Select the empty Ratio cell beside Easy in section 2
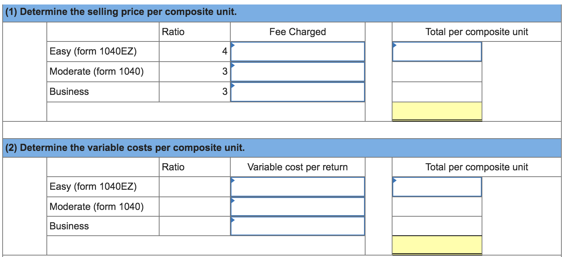570x257 pixels. [x=195, y=187]
